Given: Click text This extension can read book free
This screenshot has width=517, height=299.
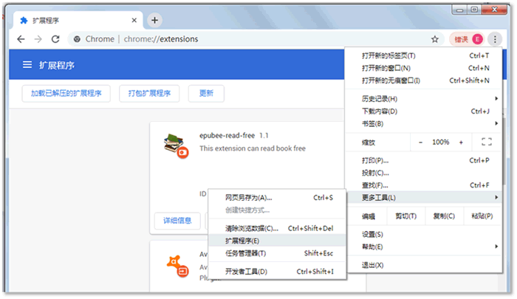Looking at the screenshot, I should click(253, 148).
